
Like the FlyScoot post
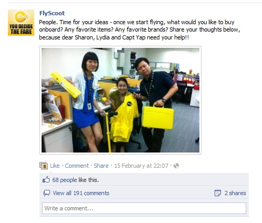55,166
